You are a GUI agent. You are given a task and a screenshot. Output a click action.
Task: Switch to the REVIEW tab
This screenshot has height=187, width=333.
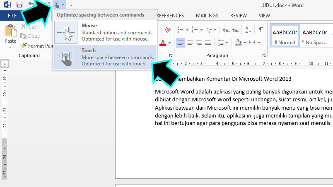238,16
